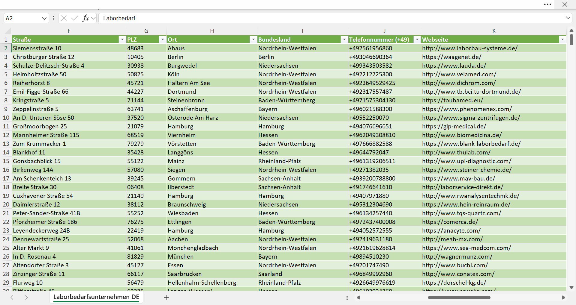Select Ort cell Burgwedel
The image size is (576, 305).
pos(212,66)
